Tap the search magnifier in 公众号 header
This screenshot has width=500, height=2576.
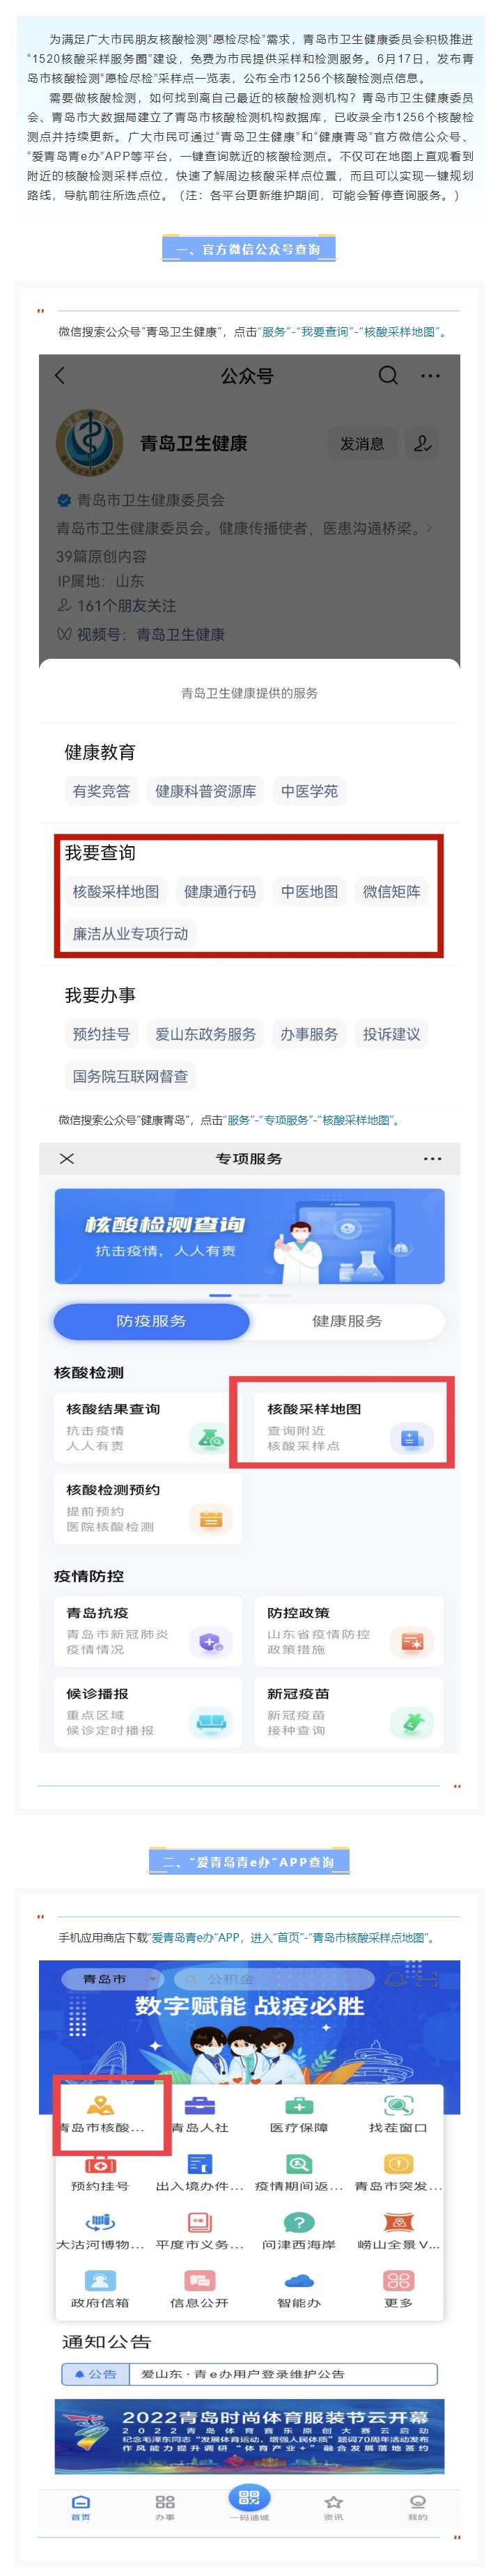click(388, 376)
